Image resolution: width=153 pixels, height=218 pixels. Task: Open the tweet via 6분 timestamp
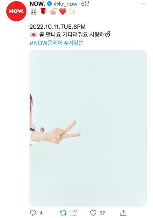[85, 4]
